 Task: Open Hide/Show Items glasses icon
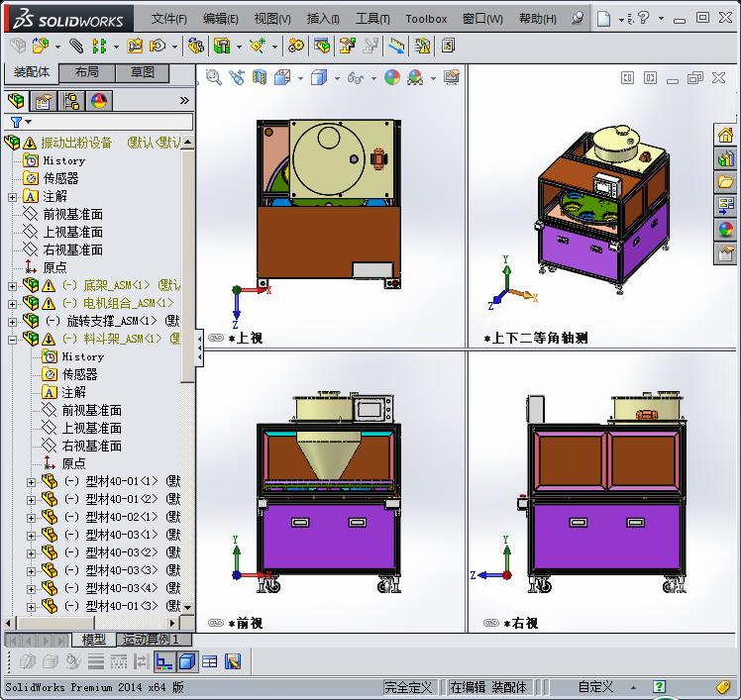[356, 78]
